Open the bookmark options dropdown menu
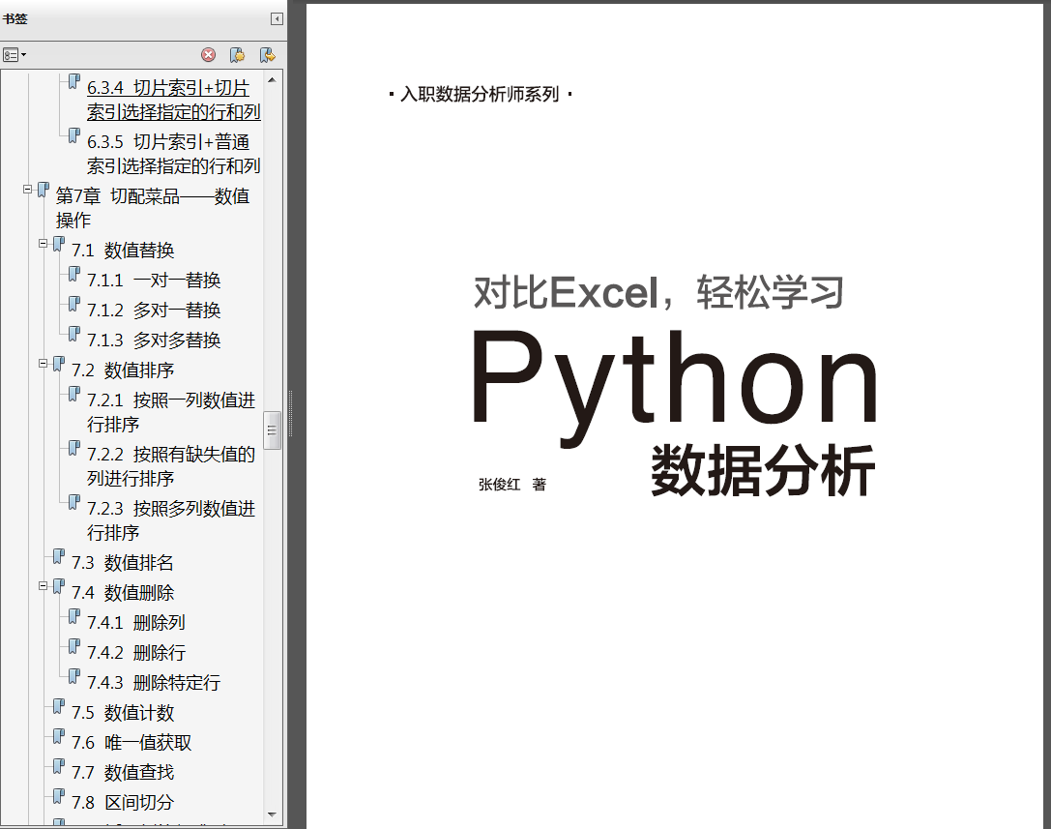Screen dimensions: 1051x829 point(15,55)
